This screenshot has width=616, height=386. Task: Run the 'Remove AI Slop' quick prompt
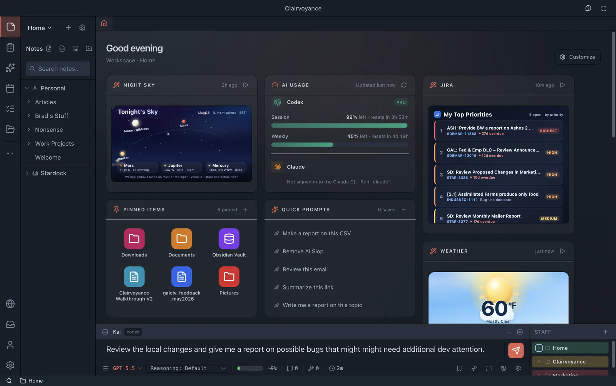coord(303,251)
